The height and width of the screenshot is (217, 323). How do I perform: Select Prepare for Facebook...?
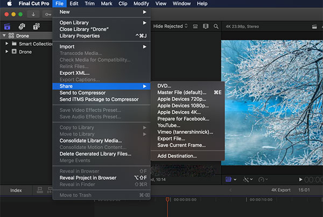[x=188, y=118]
